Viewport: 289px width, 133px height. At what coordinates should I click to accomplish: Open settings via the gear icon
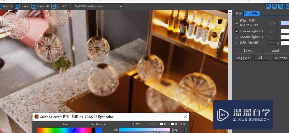coord(287,6)
